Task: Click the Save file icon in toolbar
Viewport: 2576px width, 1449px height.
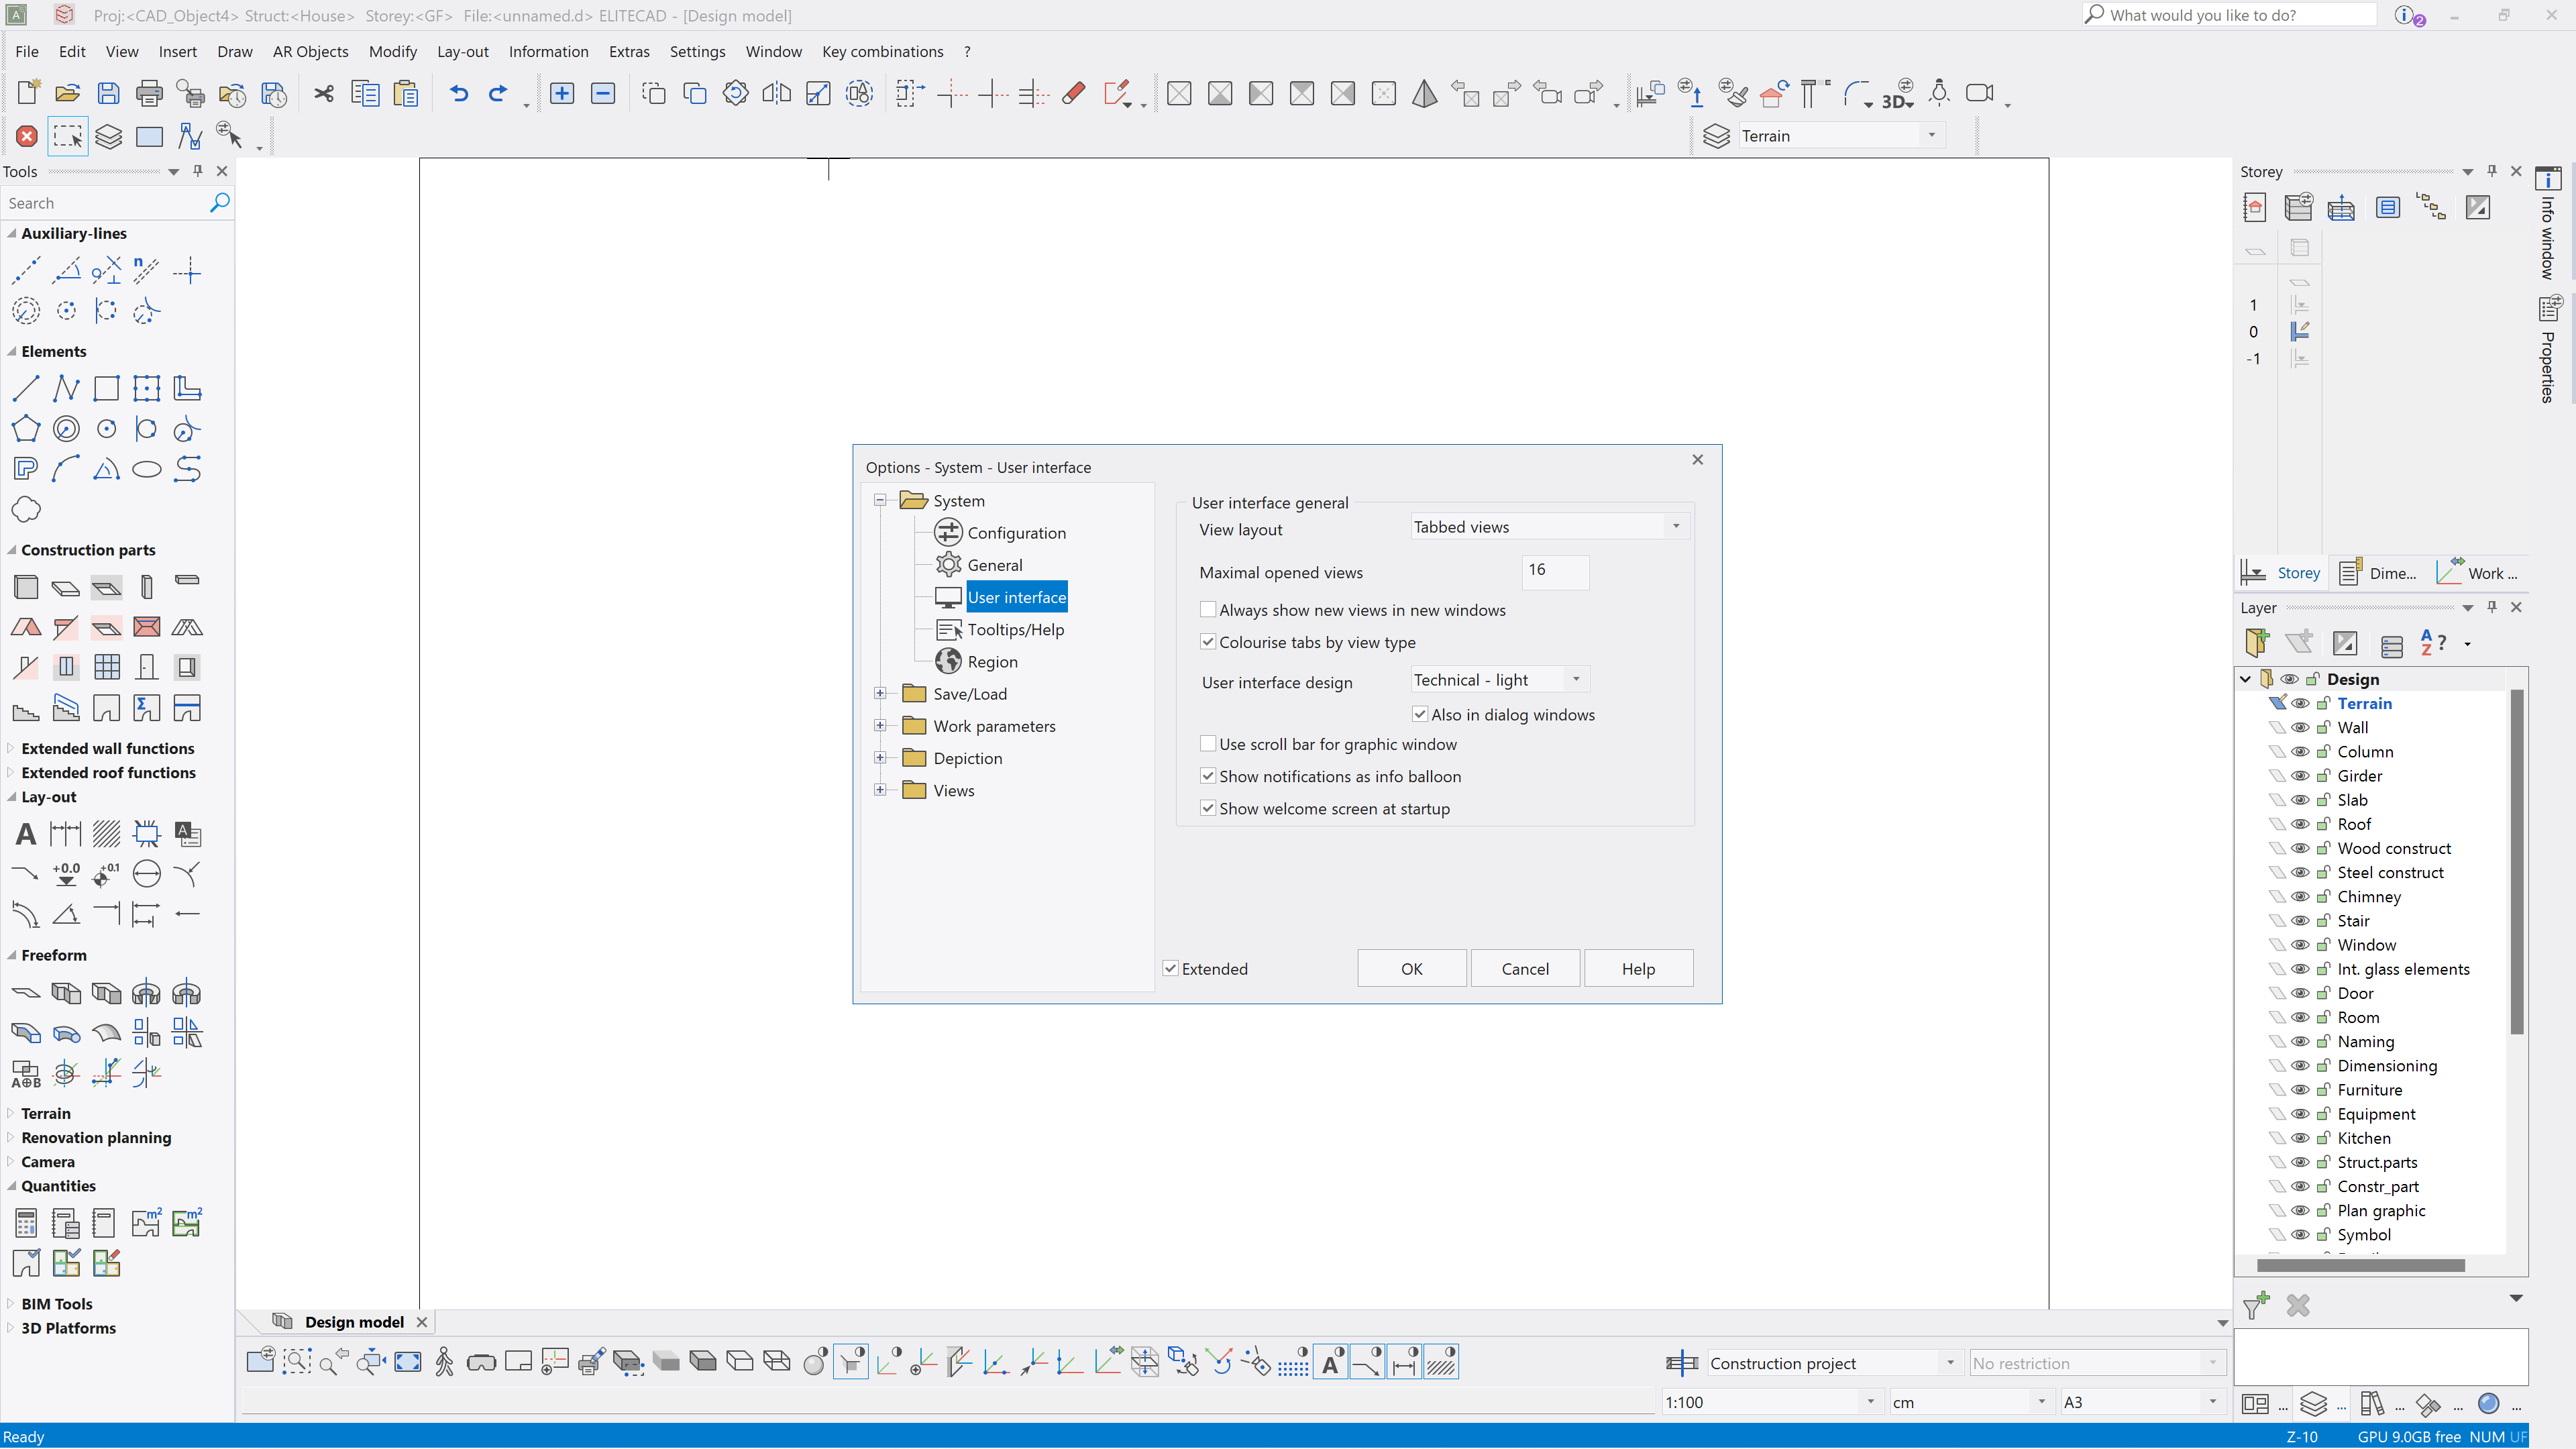Action: [x=108, y=93]
